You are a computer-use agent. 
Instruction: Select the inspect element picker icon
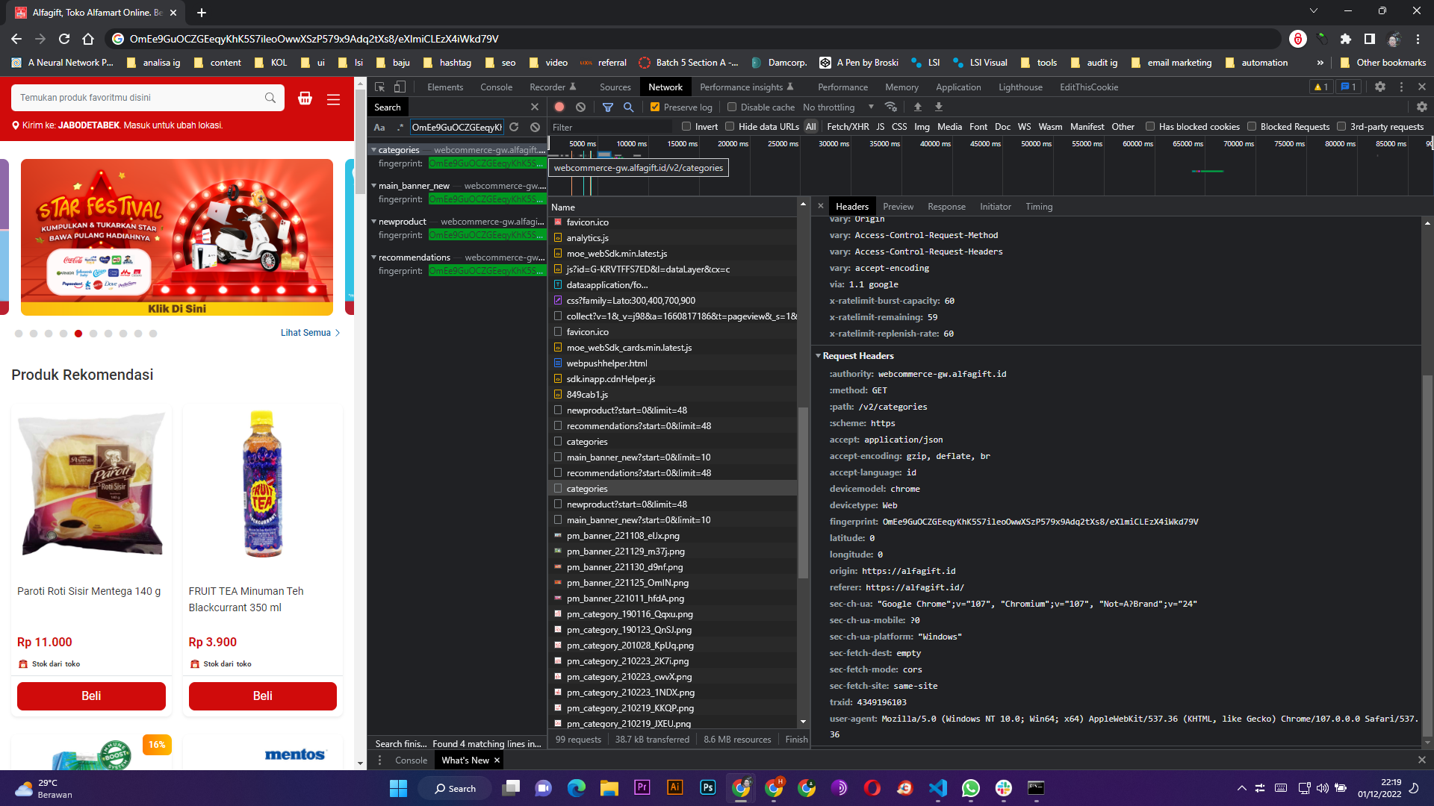379,87
